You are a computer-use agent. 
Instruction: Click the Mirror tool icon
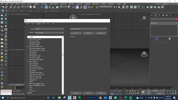click(x=115, y=7)
